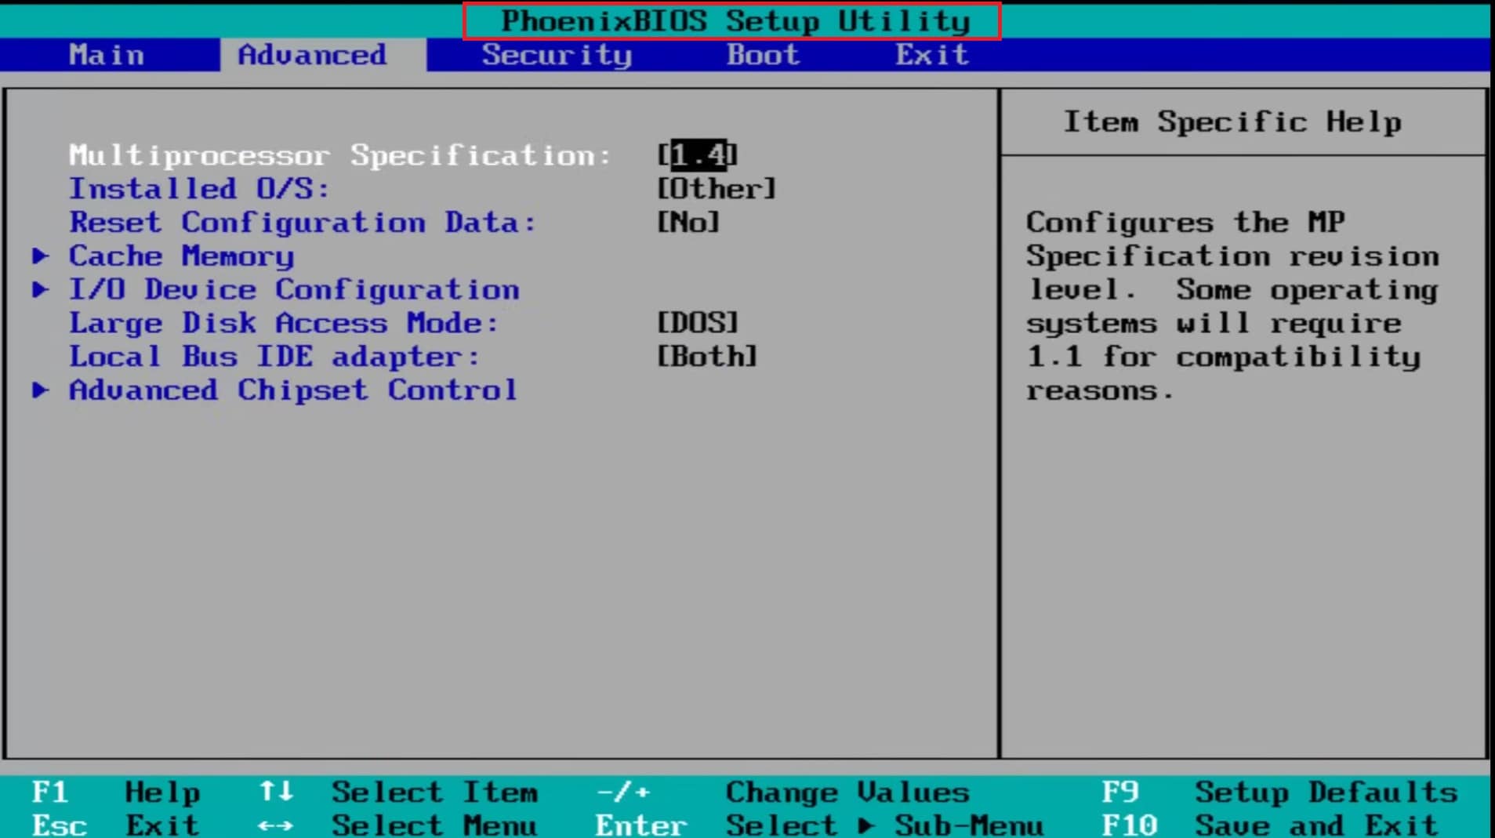Click the Item Specific Help panel header
The image size is (1495, 838).
click(x=1232, y=122)
